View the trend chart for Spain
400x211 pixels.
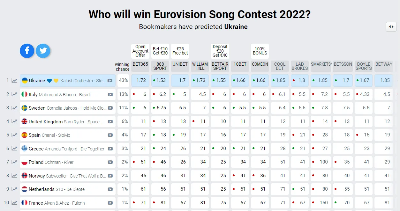[14, 135]
